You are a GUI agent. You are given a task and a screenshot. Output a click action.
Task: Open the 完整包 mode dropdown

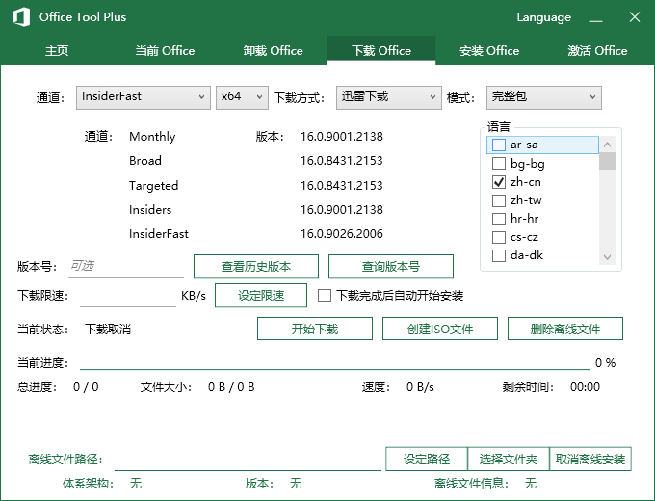[x=543, y=96]
